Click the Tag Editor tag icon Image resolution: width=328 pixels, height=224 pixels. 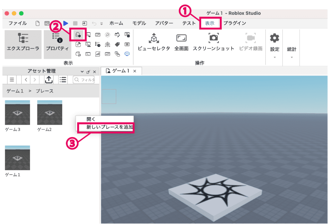coord(117,44)
